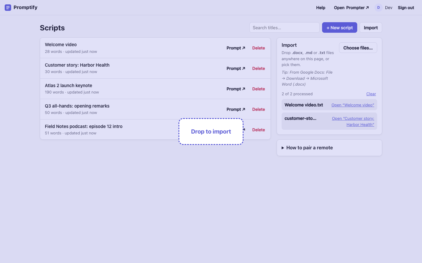Open Customer story: Harbor Health title
The height and width of the screenshot is (263, 422).
[x=77, y=65]
